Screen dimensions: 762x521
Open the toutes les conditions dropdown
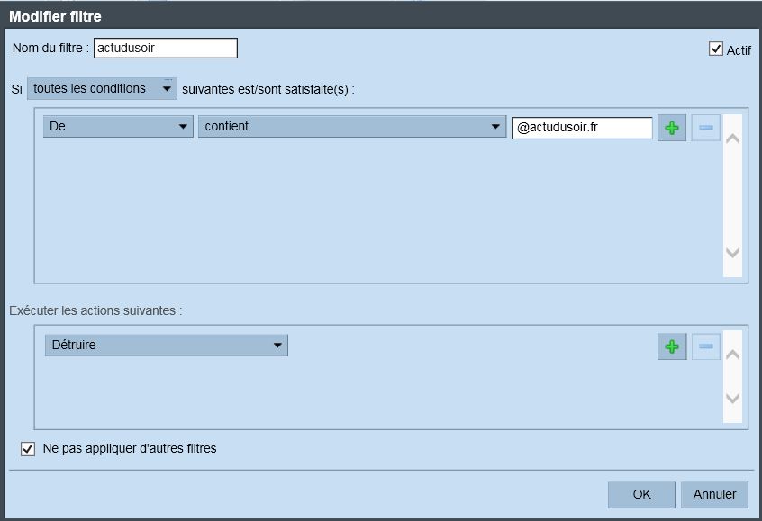[x=102, y=89]
